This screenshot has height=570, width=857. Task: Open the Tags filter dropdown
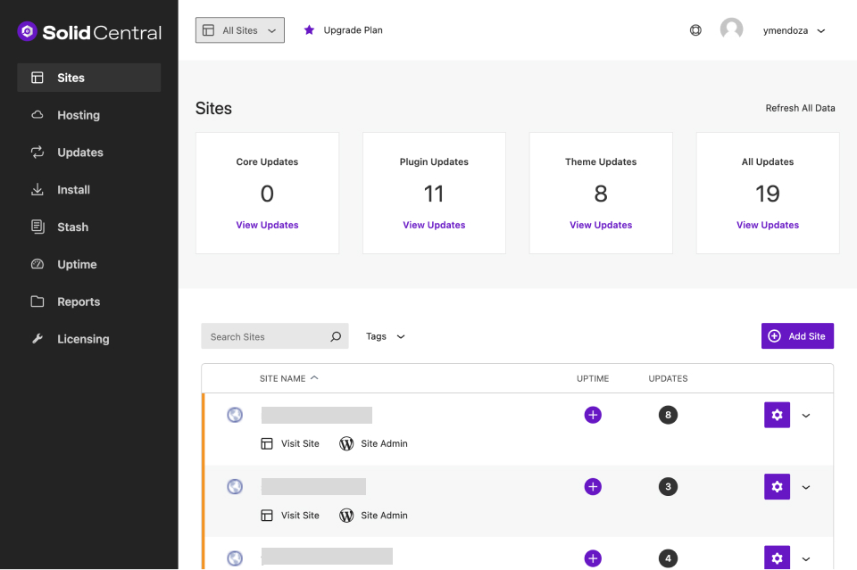386,336
